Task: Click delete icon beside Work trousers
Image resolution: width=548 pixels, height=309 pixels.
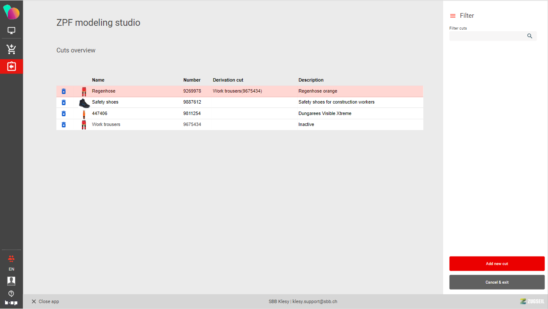Action: 63,125
